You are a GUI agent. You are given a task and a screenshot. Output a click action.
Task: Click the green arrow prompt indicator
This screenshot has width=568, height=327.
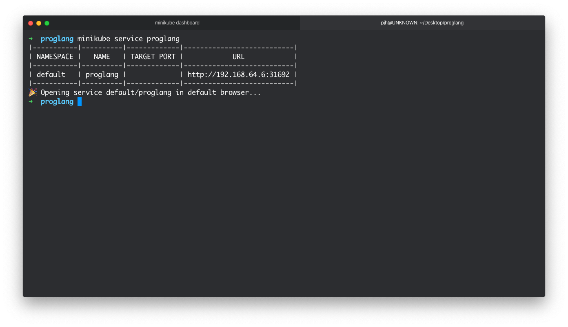click(31, 39)
